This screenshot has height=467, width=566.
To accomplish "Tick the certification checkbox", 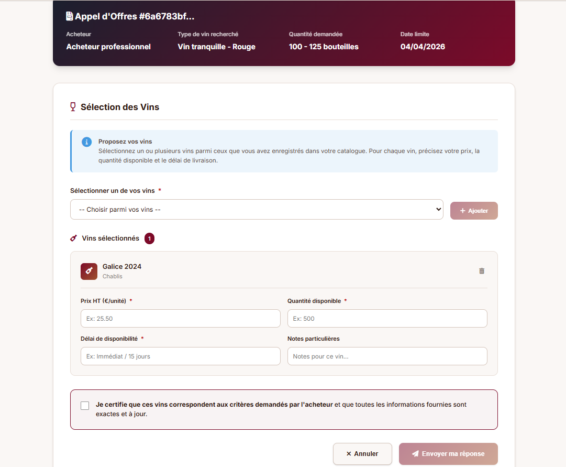I will [x=85, y=405].
